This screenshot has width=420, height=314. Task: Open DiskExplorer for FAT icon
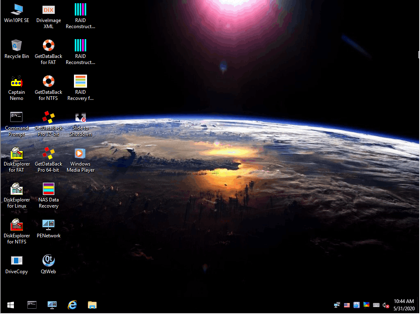click(16, 153)
